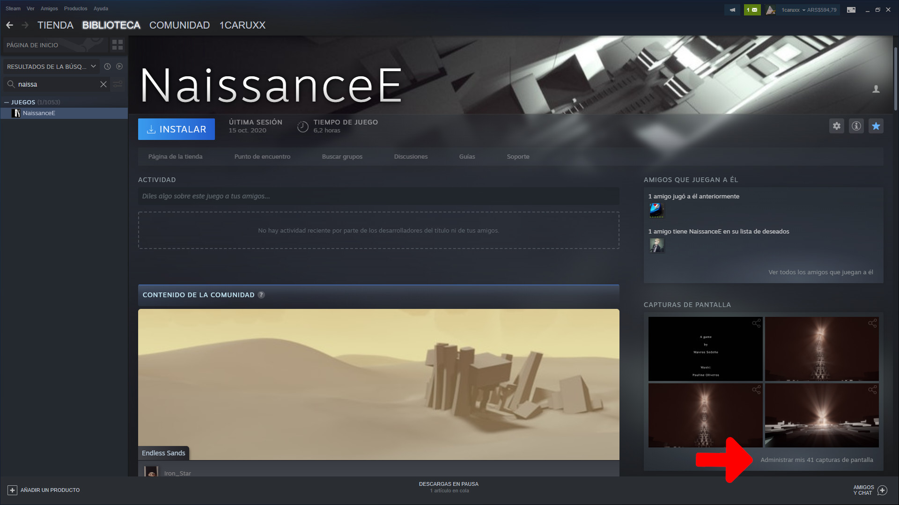Open the Ver menu

point(30,8)
